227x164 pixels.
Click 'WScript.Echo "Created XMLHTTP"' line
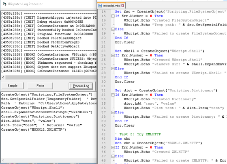(x=156, y=152)
